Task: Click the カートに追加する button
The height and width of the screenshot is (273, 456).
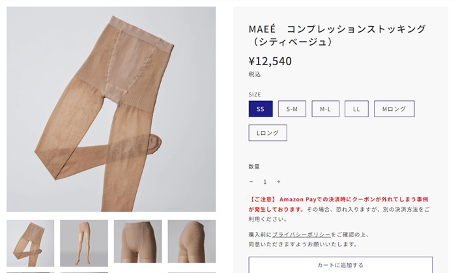Action: [x=341, y=265]
